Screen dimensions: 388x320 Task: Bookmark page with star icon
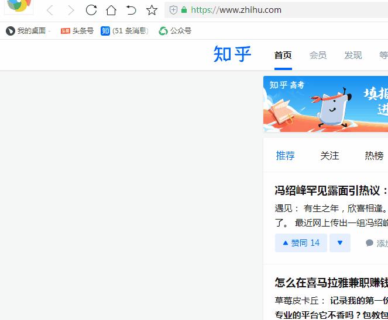tap(152, 10)
